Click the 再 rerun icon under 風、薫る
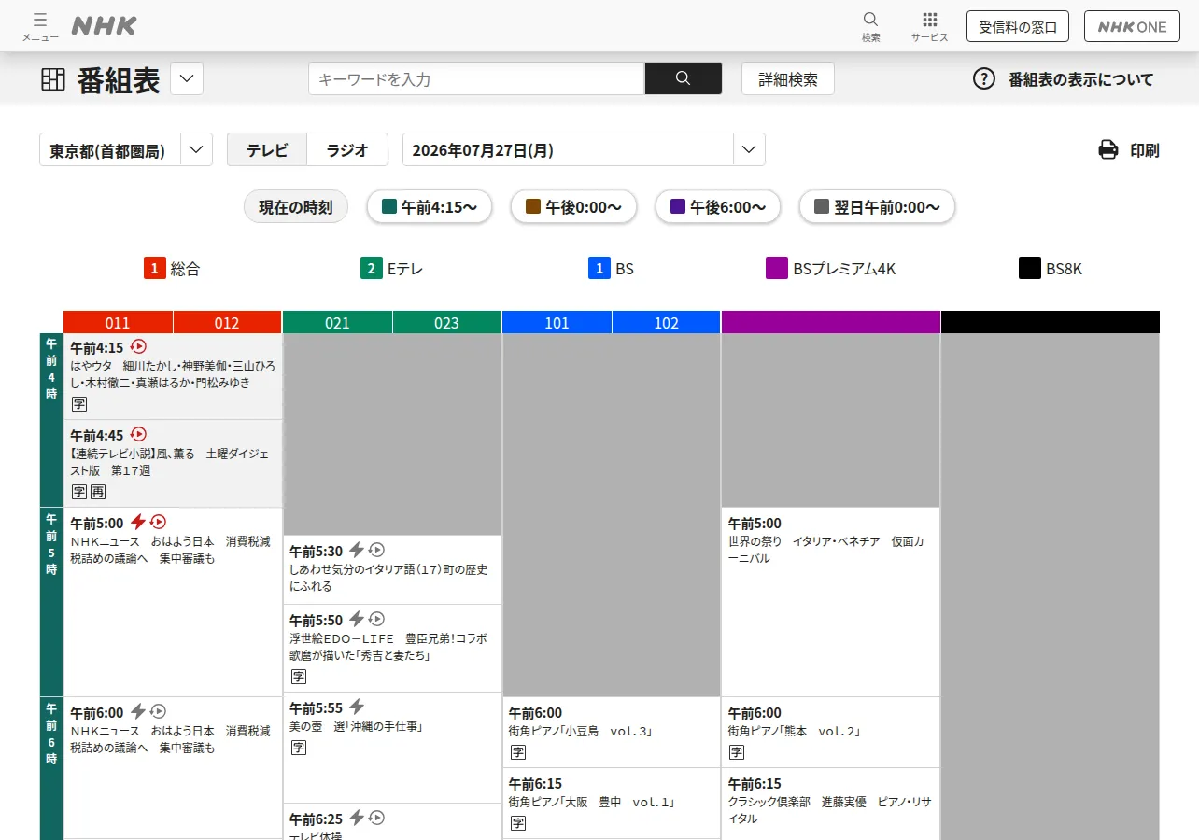1199x840 pixels. tap(98, 492)
